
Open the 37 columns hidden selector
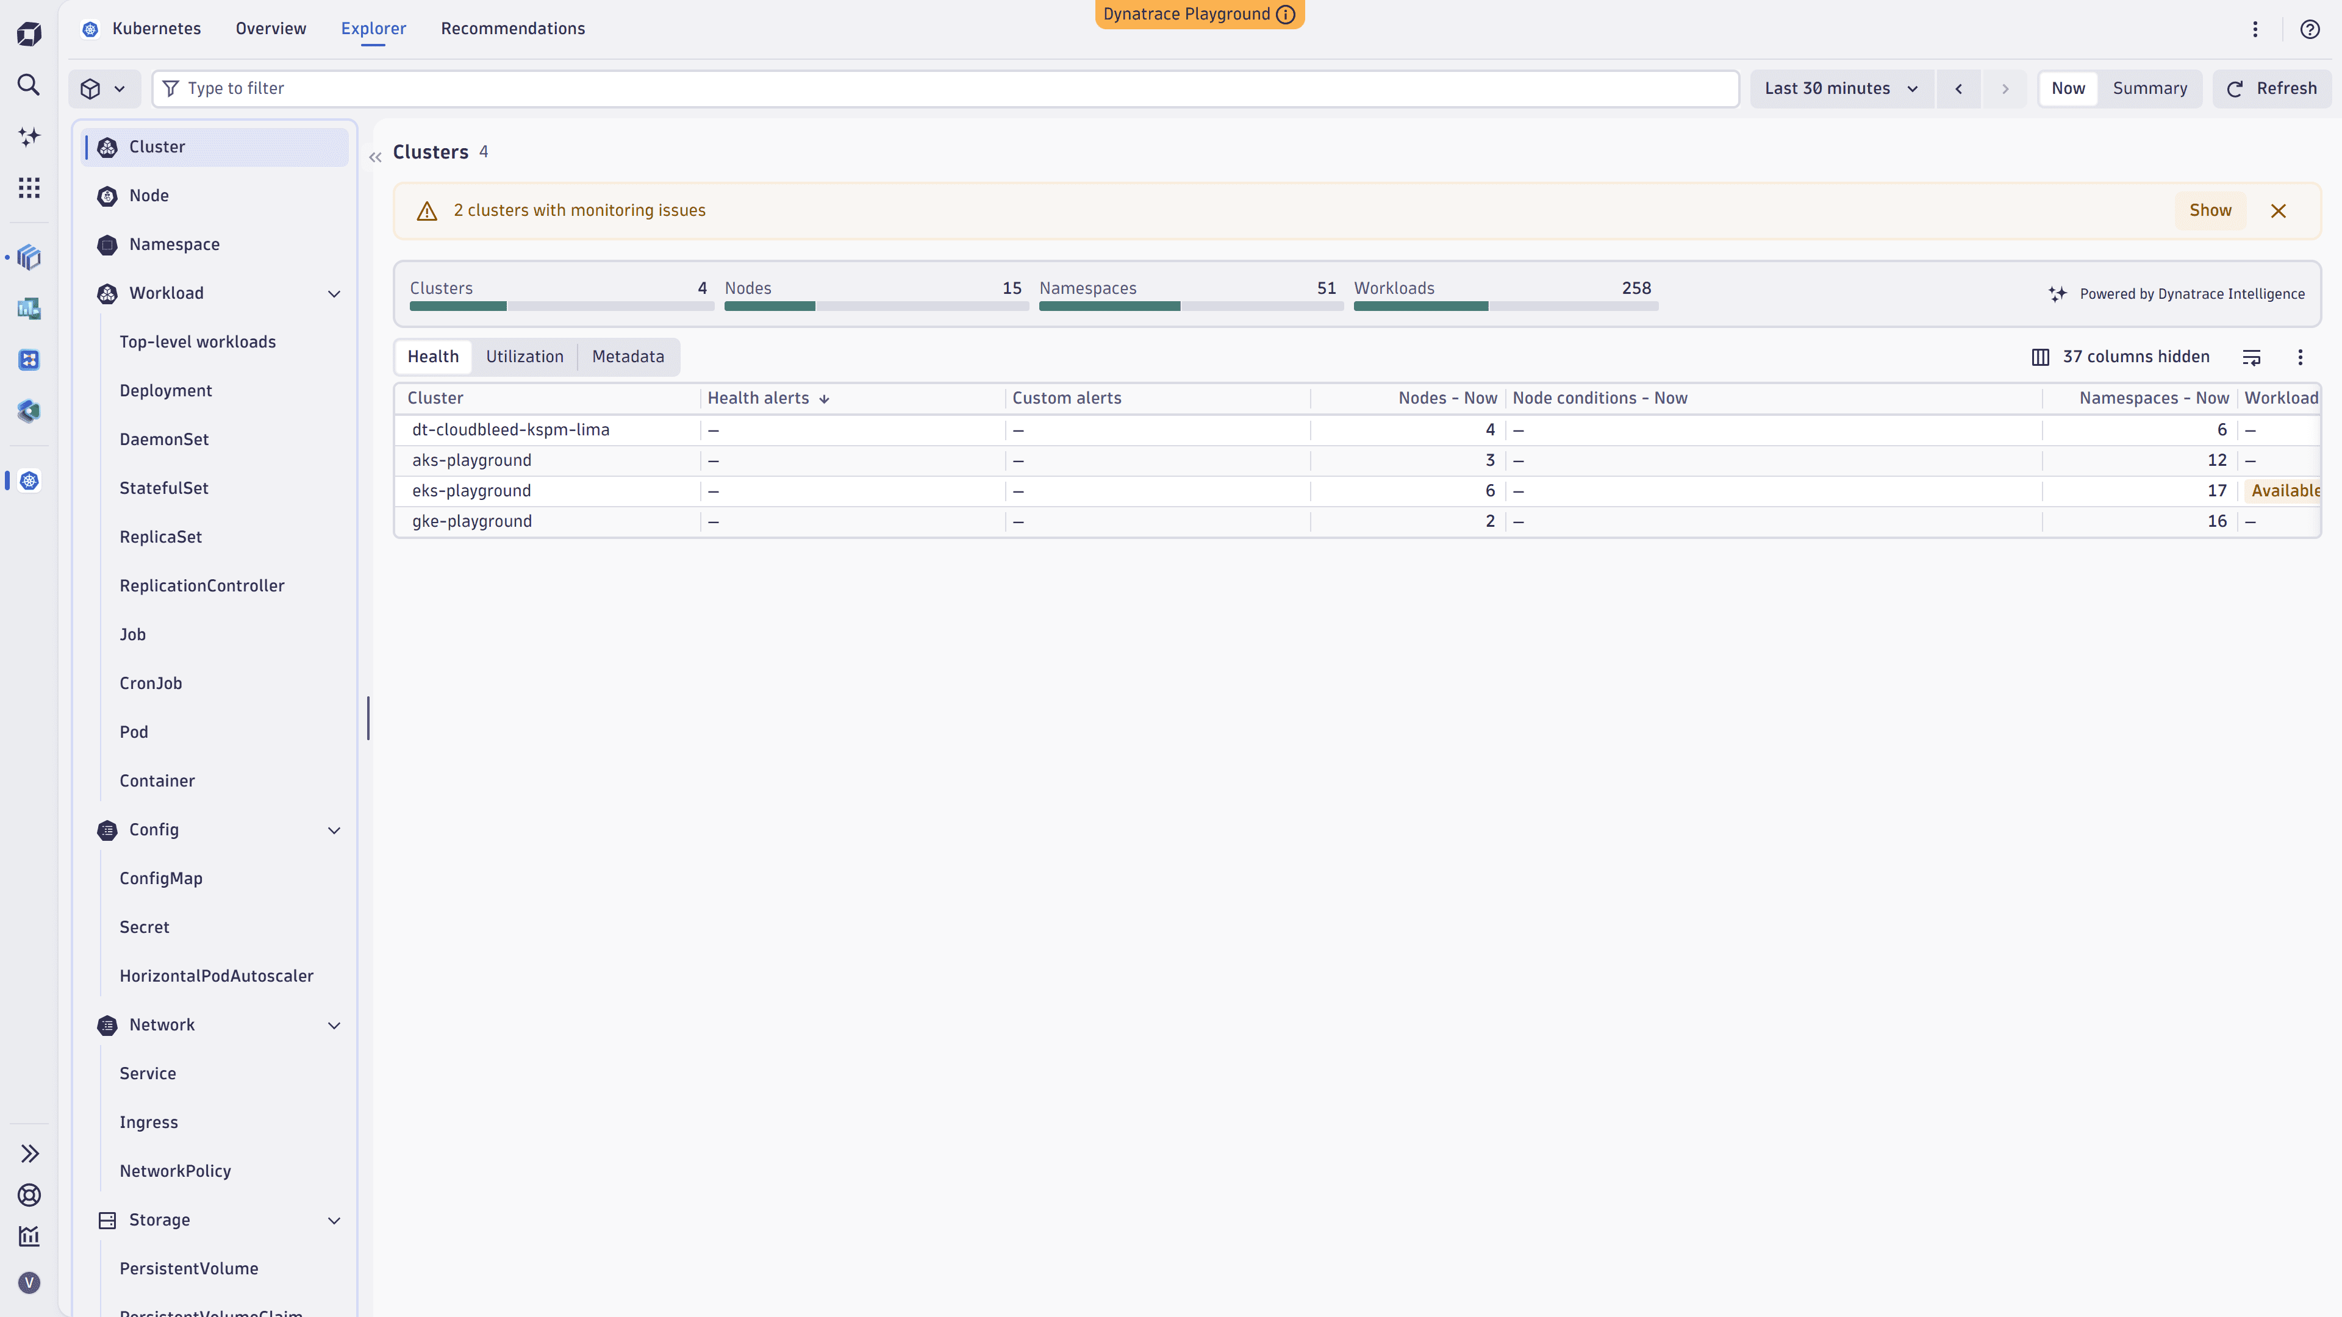(2120, 357)
